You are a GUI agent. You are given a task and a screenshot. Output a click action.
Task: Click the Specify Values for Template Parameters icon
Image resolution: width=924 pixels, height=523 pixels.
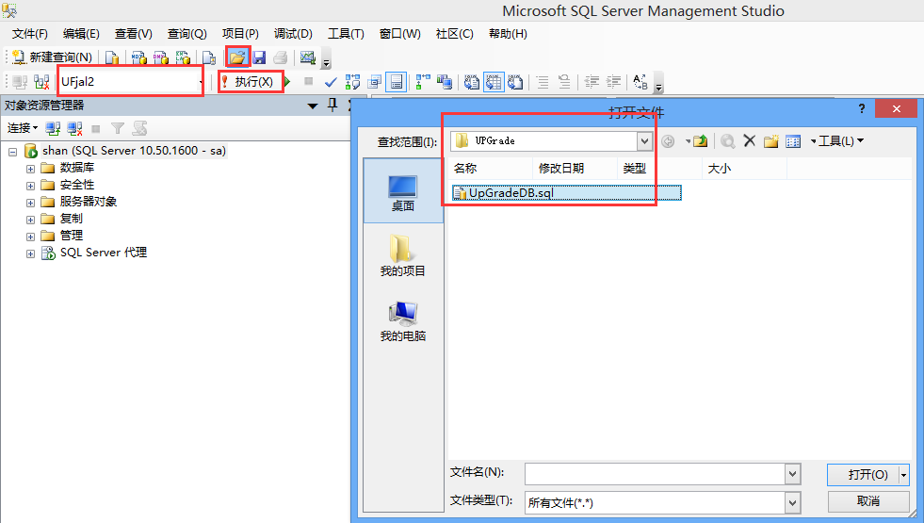(x=640, y=82)
